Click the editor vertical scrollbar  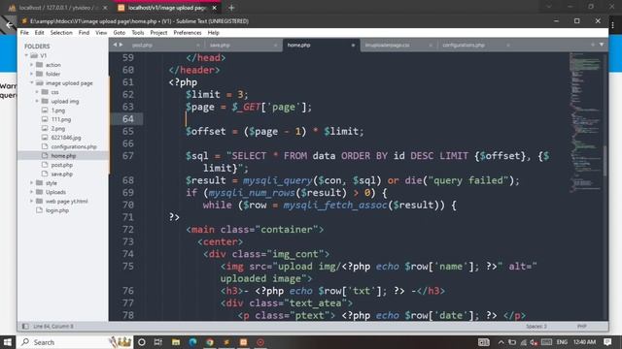click(x=605, y=161)
